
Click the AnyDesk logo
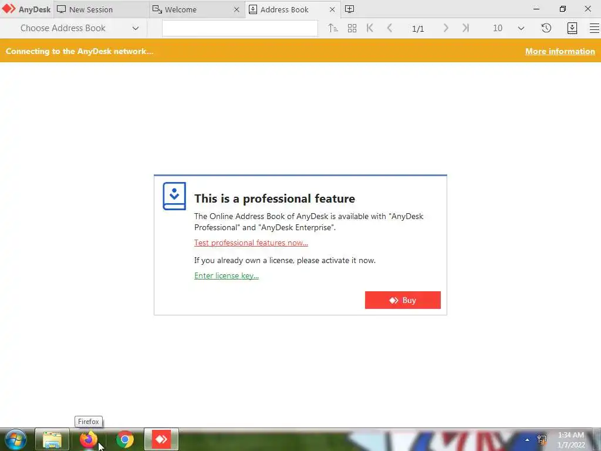click(x=26, y=9)
